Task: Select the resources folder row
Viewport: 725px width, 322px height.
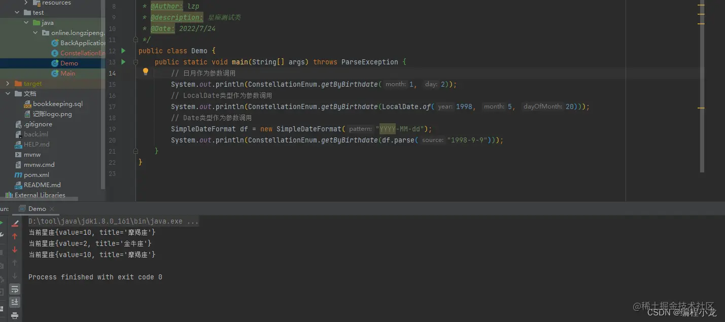Action: point(52,3)
